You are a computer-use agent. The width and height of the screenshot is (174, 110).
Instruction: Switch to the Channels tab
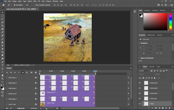pyautogui.click(x=151, y=66)
